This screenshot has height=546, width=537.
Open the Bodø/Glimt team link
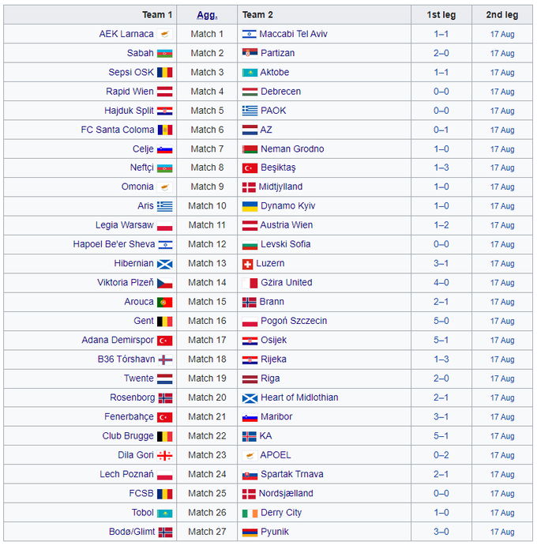[131, 532]
